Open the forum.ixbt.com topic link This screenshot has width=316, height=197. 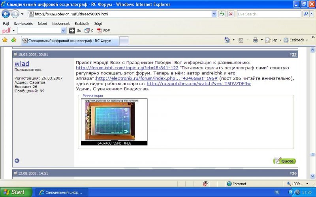[x=127, y=68]
